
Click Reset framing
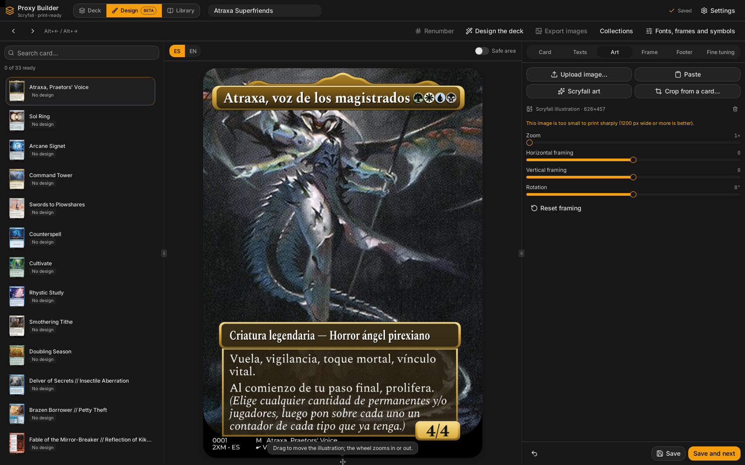[x=556, y=208]
